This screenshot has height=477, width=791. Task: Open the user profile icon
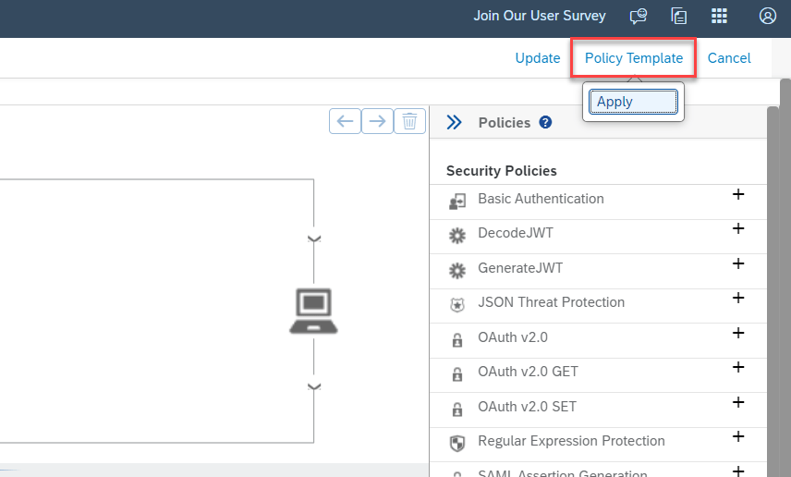point(768,16)
